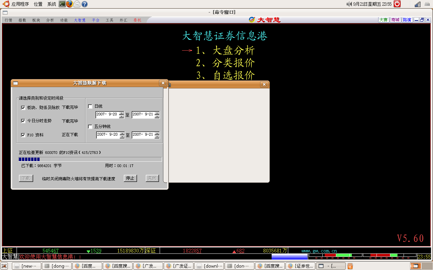This screenshot has width=433, height=270.
Task: Click the 大智慧 logo in the title strip
Action: pyautogui.click(x=265, y=20)
